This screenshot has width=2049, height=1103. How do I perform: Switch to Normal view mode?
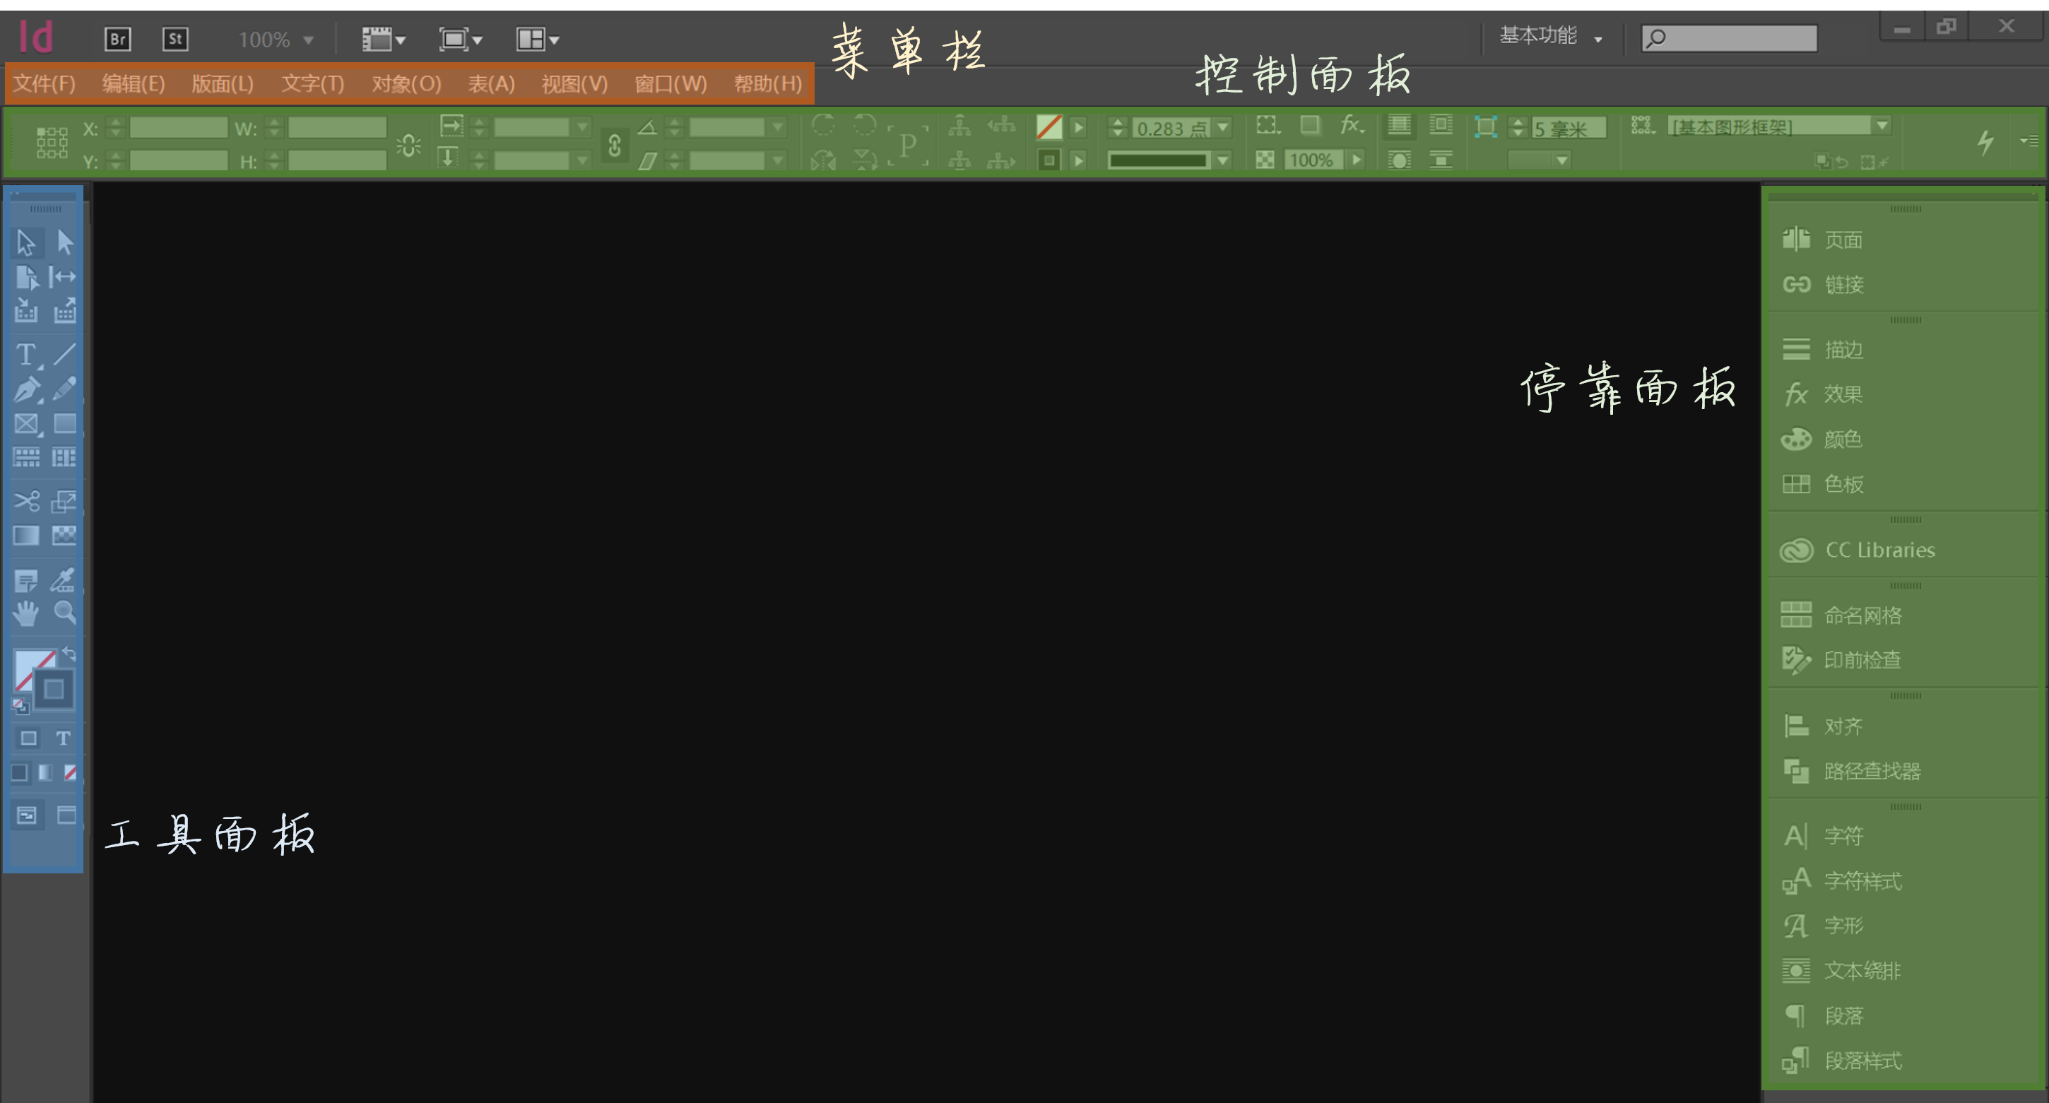(26, 815)
